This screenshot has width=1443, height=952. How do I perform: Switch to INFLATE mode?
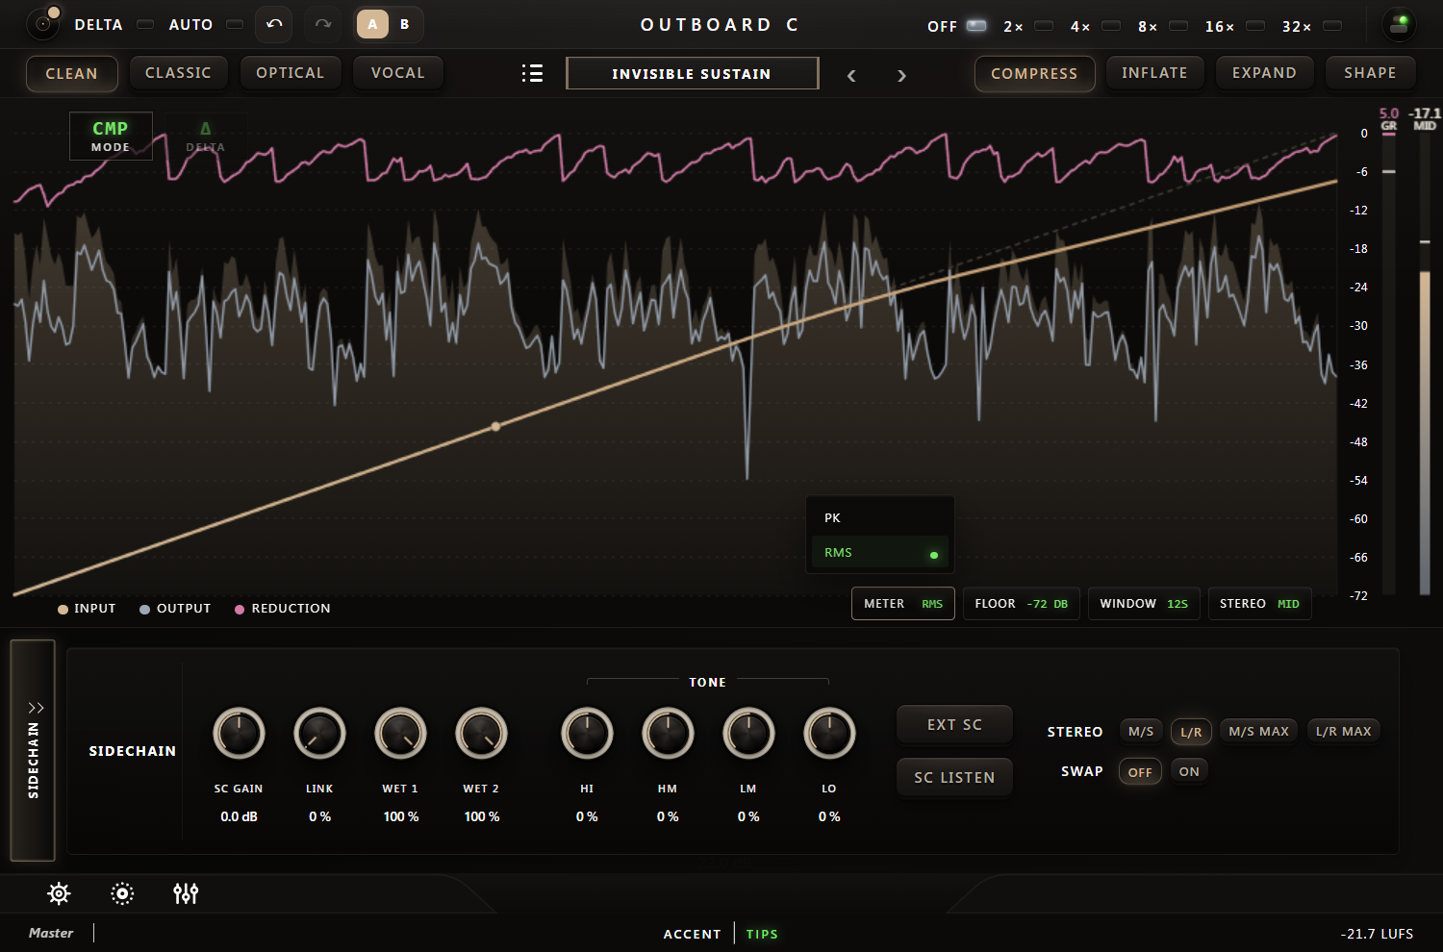1154,73
